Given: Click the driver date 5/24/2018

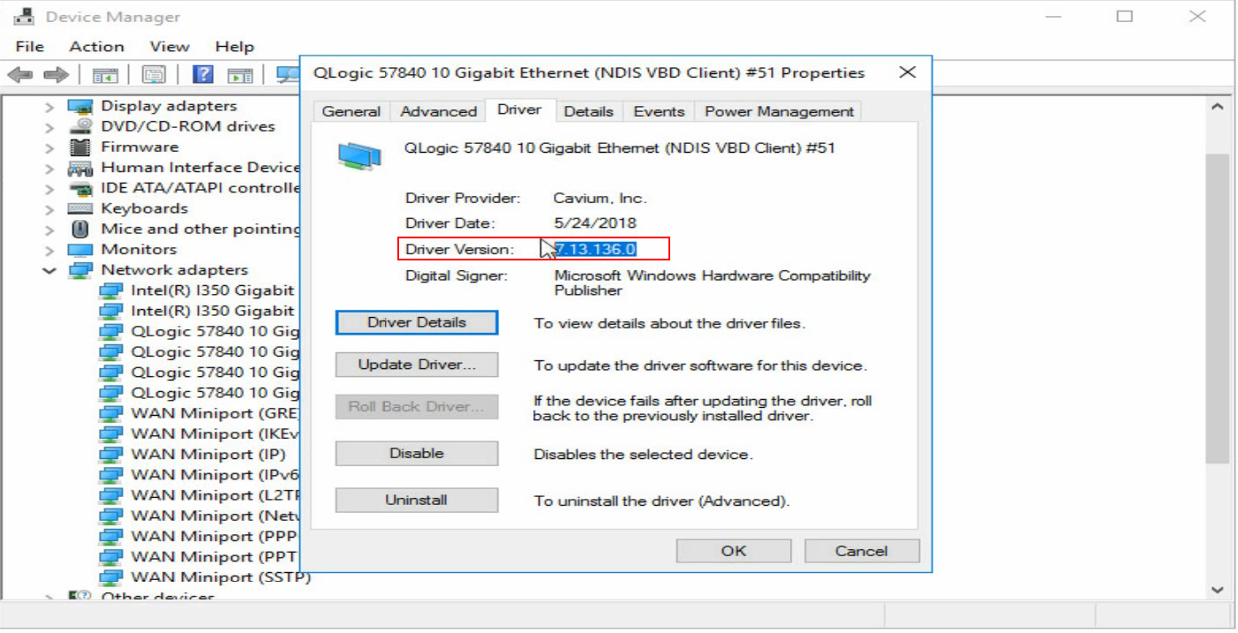Looking at the screenshot, I should point(595,223).
